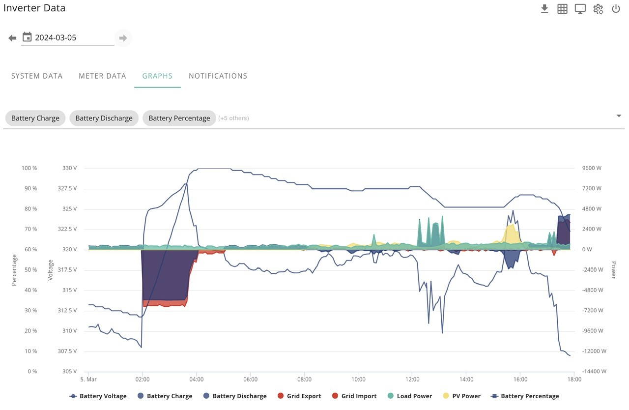The height and width of the screenshot is (410, 629).
Task: Open settings gear icon
Action: (598, 9)
